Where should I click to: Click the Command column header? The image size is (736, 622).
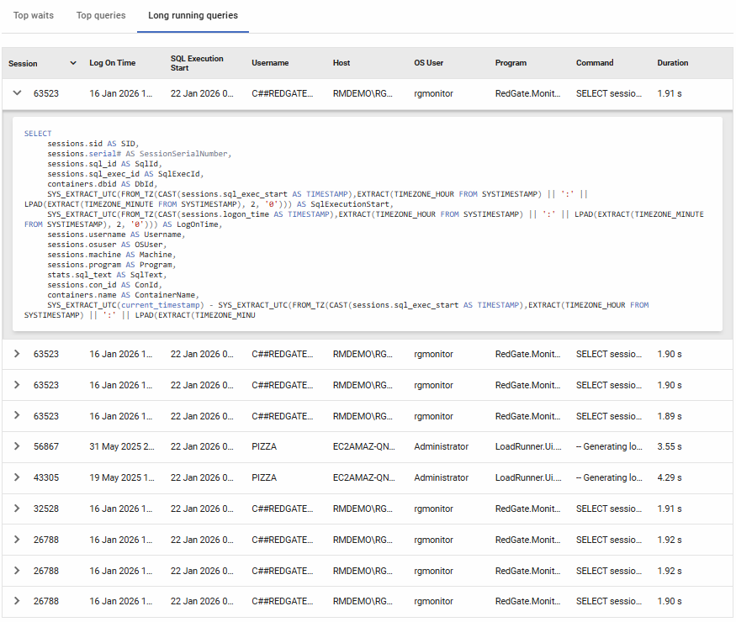pos(595,63)
